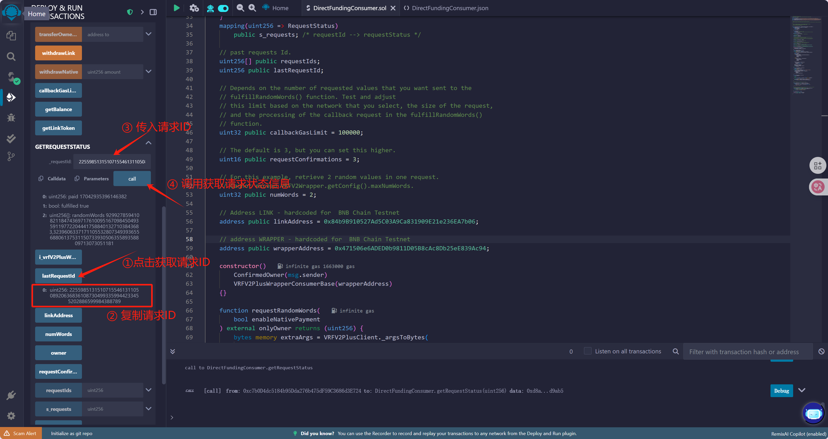
Task: Click the panel layout toggle icon
Action: click(x=153, y=12)
